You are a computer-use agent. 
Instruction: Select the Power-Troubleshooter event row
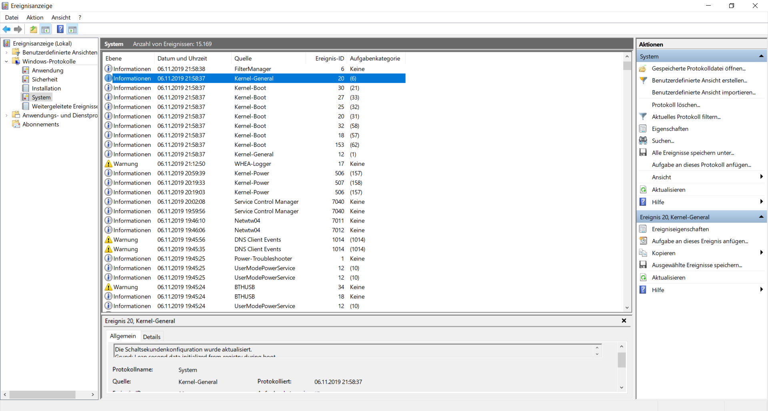254,259
